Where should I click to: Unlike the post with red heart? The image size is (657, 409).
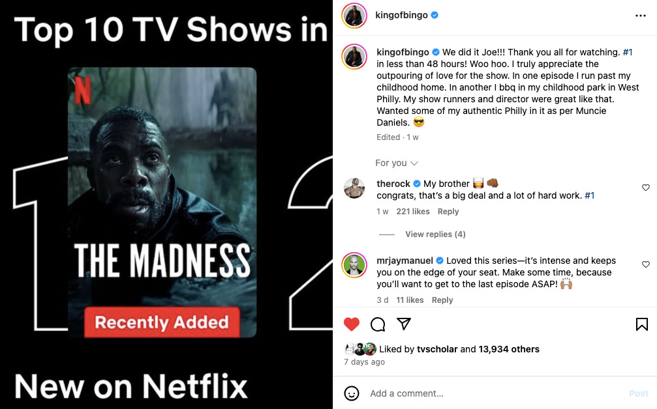(x=352, y=324)
